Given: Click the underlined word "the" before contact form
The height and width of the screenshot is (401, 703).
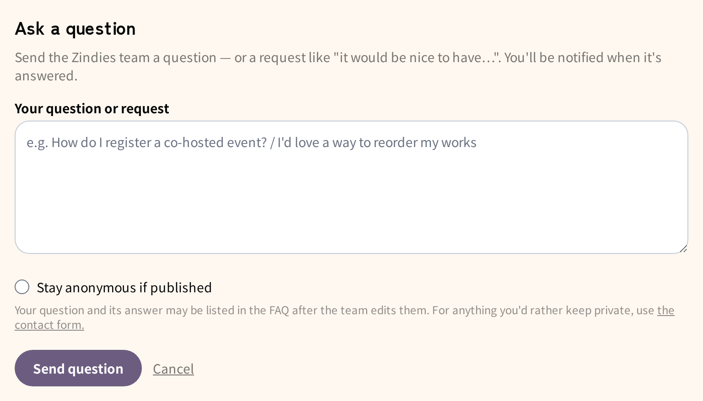Looking at the screenshot, I should pos(665,310).
